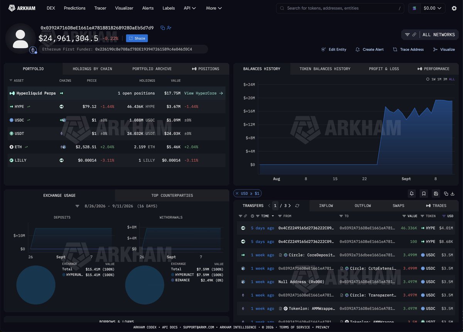Open the ALL NETWORKS filter selector
The width and height of the screenshot is (463, 332).
(x=430, y=35)
